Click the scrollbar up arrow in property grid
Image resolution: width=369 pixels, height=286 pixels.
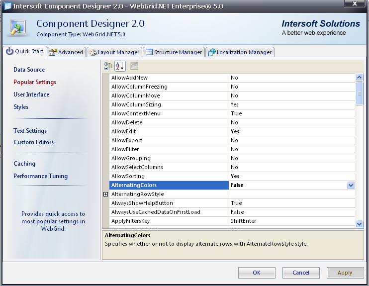(x=359, y=78)
